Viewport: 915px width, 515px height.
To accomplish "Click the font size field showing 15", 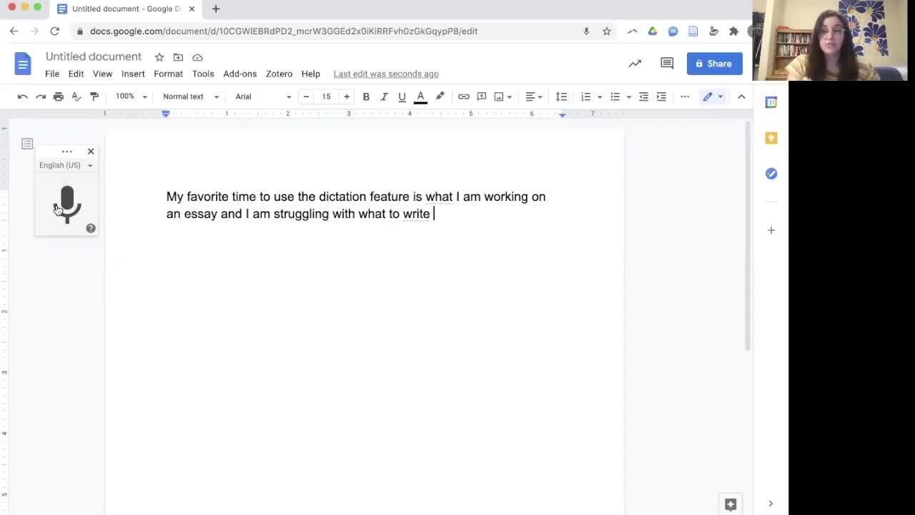I will click(326, 97).
